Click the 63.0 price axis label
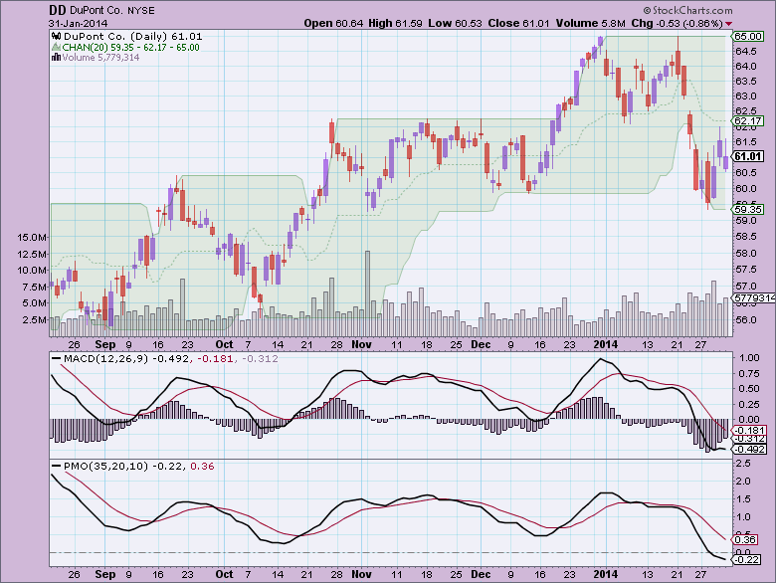The width and height of the screenshot is (776, 583). coord(746,97)
